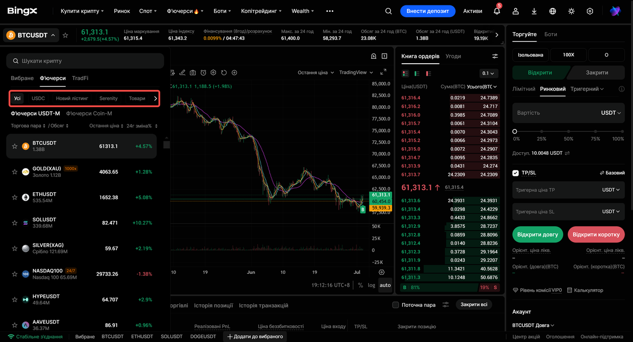Set order amount slider to 50%
This screenshot has height=342, width=633.
tap(569, 131)
